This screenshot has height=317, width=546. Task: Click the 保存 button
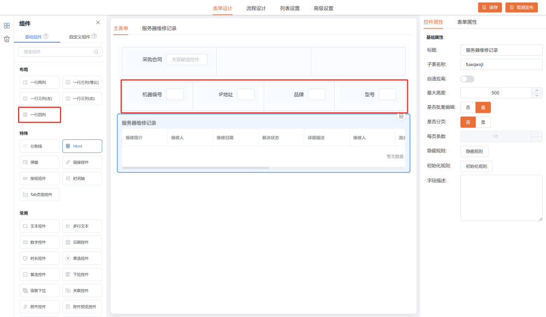[490, 8]
